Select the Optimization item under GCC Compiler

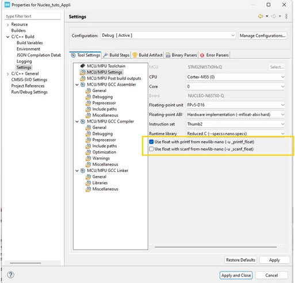point(104,152)
